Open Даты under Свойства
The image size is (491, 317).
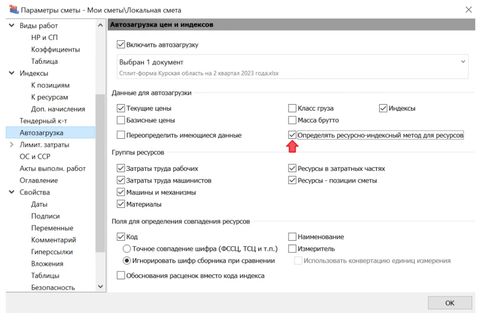point(40,204)
